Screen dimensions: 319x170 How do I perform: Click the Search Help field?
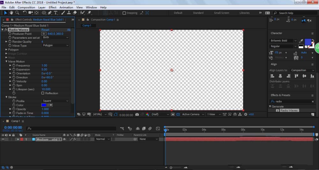(294, 13)
